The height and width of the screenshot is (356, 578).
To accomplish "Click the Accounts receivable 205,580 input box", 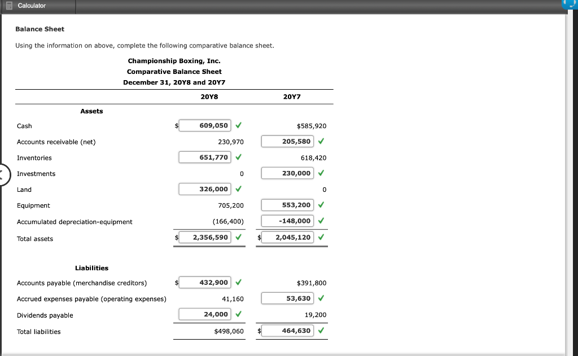I will (x=287, y=141).
